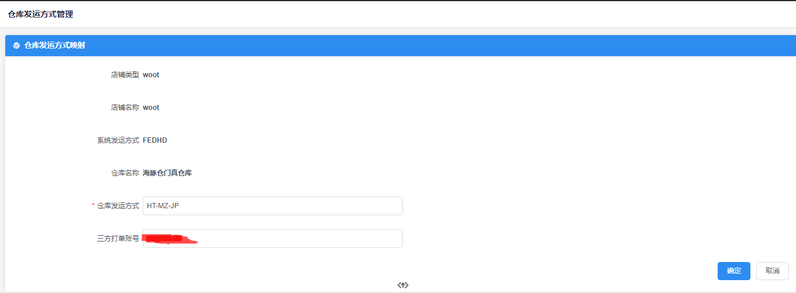Screen dimensions: 796x293
Task: Select the 仓库发运方式管理 page title
Action: 40,14
